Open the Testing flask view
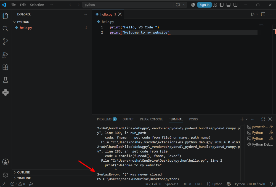 click(x=6, y=80)
